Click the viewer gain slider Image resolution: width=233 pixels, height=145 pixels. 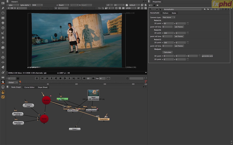tap(41, 8)
